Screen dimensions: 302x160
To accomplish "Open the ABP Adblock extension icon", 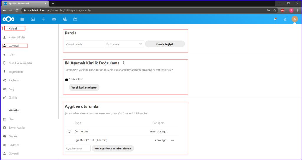I will (x=283, y=10).
